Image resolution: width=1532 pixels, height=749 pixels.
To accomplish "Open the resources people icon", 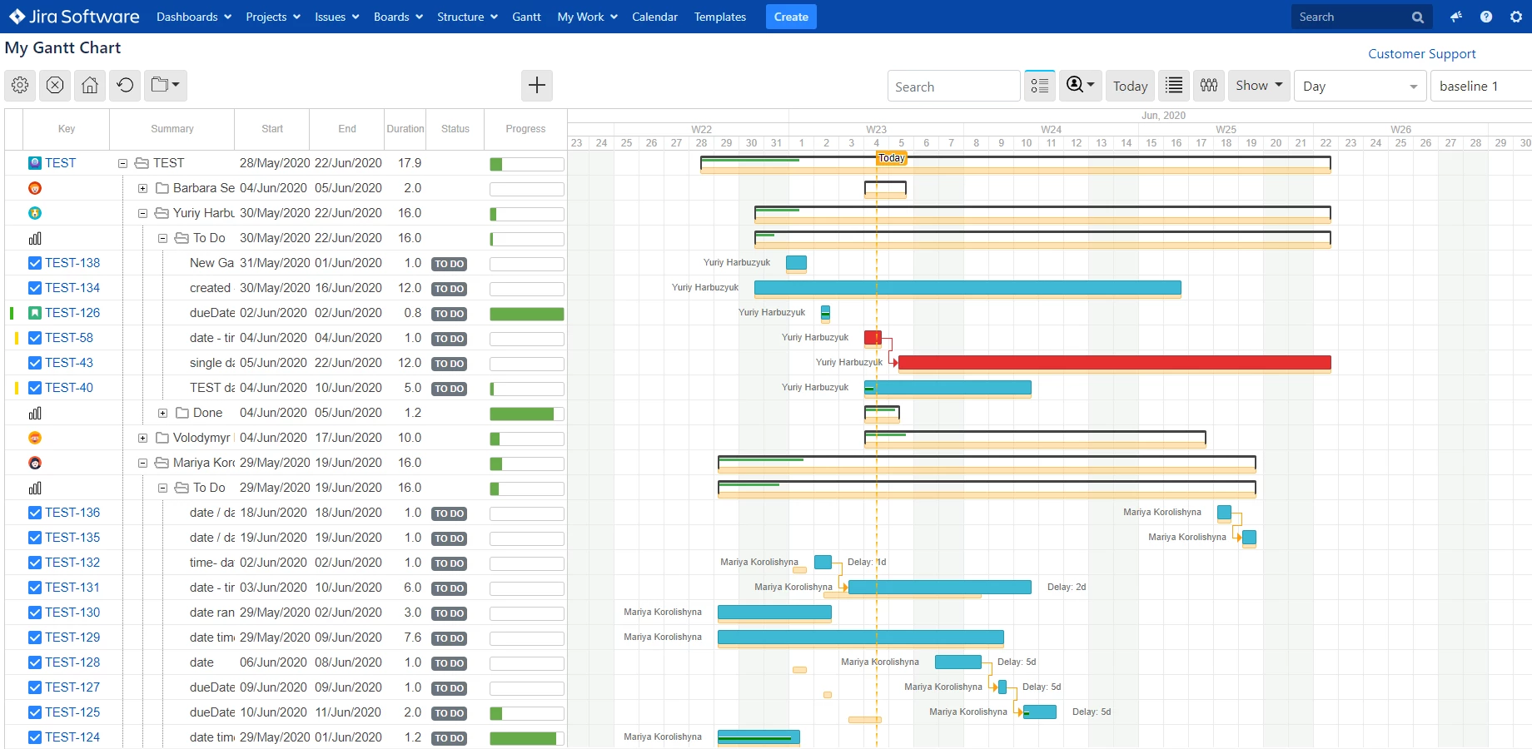I will coord(1209,86).
